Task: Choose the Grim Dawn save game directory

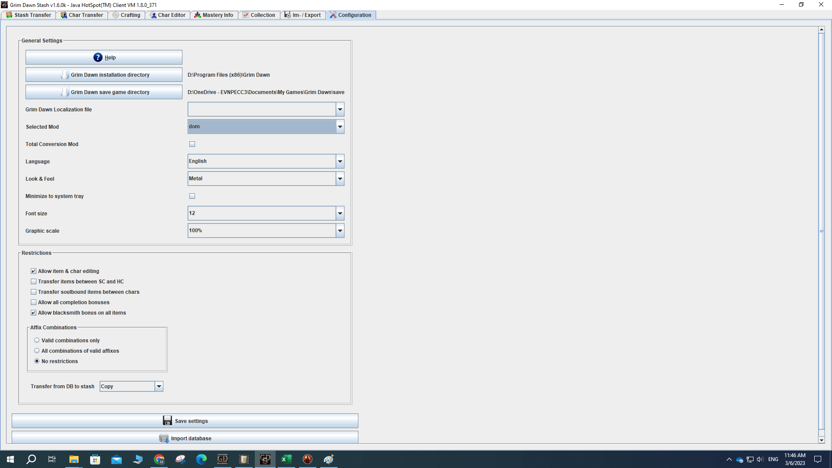Action: pos(104,92)
